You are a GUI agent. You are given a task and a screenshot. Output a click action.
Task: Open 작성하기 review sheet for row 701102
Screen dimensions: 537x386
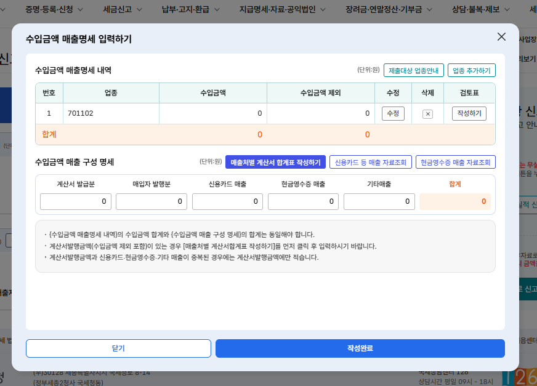point(469,113)
